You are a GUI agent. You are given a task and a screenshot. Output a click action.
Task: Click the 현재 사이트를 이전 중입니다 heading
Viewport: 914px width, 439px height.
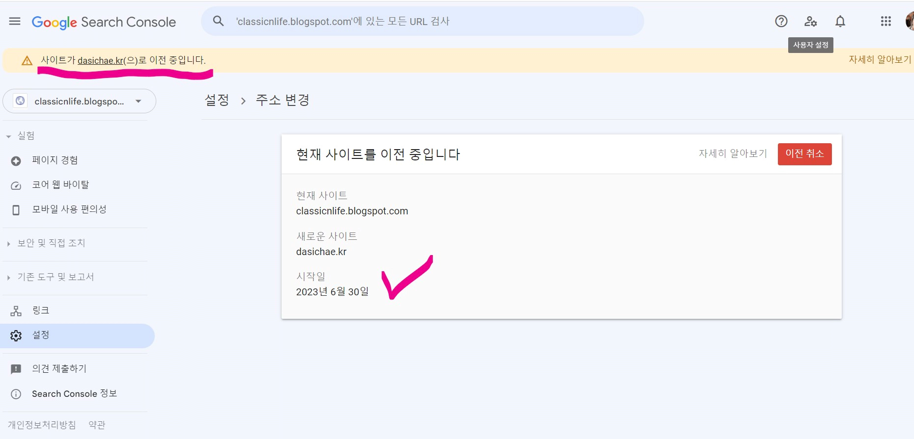pos(378,155)
